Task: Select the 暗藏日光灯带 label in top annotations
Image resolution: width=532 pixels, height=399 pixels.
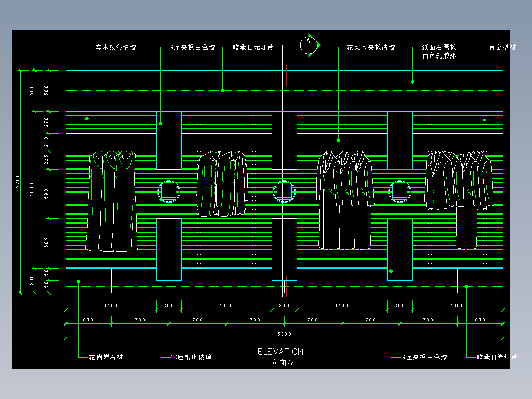Action: [x=253, y=48]
